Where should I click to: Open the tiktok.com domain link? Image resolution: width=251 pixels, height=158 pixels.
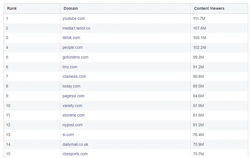point(71,38)
